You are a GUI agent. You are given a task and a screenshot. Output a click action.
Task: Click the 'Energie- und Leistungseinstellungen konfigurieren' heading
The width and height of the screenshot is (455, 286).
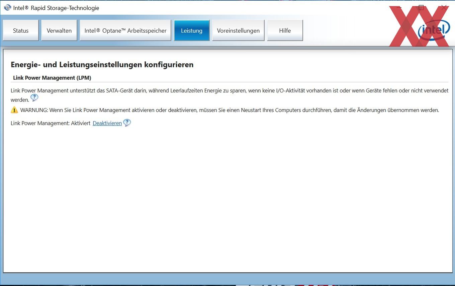click(x=102, y=65)
